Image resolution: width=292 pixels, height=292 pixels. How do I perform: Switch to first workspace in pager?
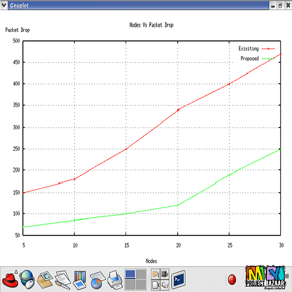point(130,274)
